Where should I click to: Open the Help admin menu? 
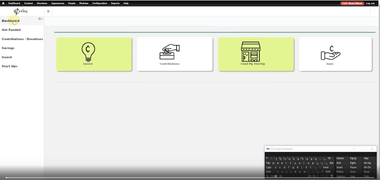tap(126, 3)
